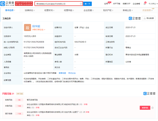Image resolution: width=158 pixels, height=121 pixels.
Task: Switch to the 新闻公告 tab
Action: point(128,10)
